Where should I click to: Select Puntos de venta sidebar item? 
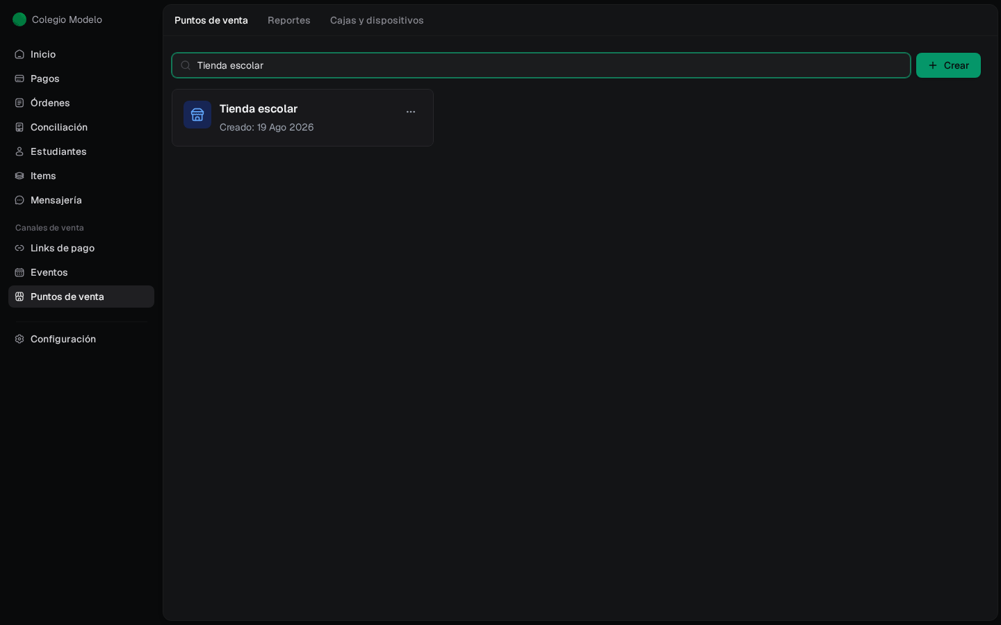coord(81,297)
